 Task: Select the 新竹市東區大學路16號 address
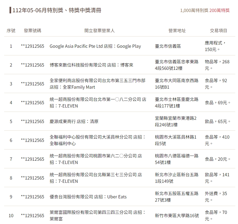[177, 216]
